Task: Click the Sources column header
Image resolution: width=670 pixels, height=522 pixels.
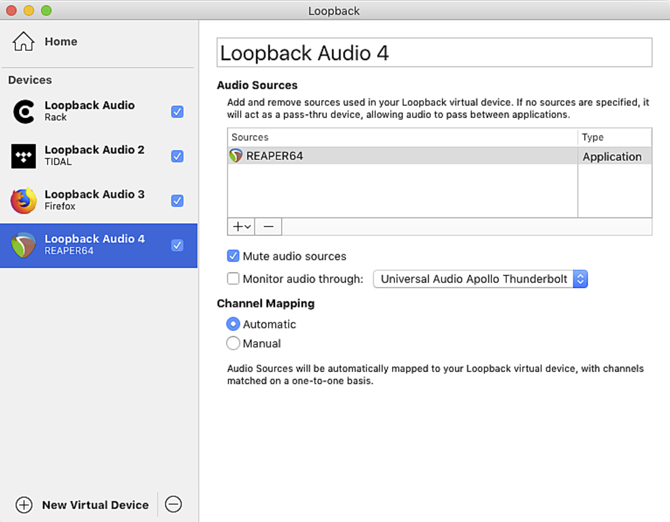Action: 403,137
